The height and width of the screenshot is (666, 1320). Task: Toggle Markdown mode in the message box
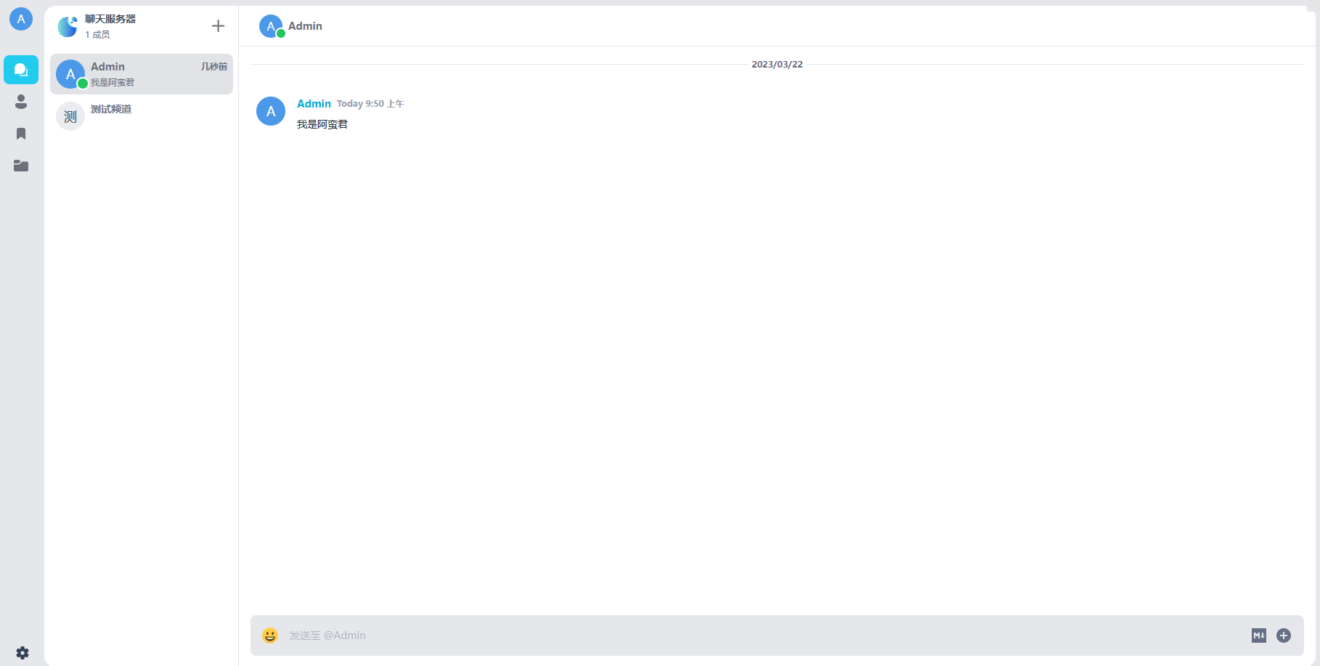coord(1258,635)
